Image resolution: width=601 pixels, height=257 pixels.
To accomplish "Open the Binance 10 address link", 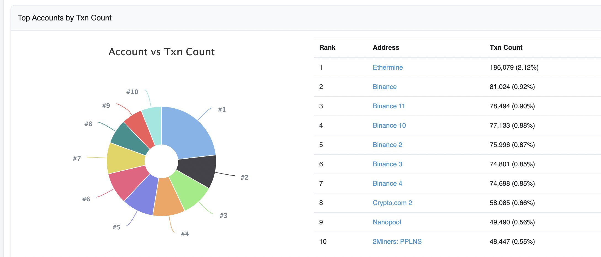I will (389, 125).
